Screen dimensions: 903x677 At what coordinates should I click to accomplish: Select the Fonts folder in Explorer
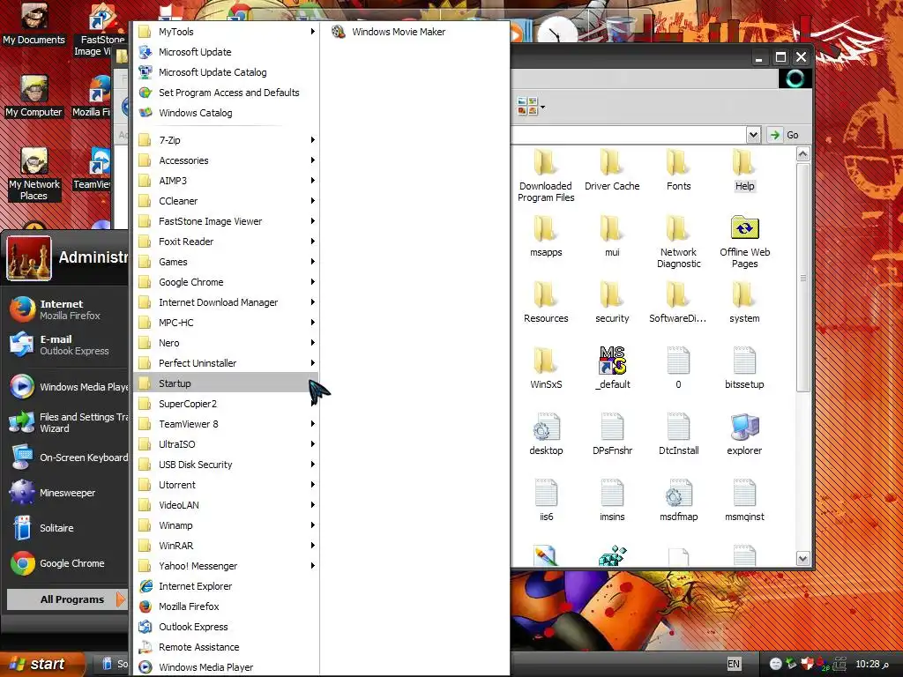[678, 170]
